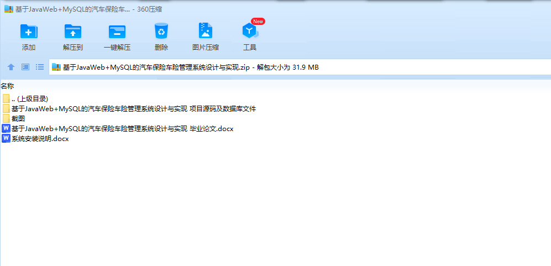Select the 截图 folder
Screen dimensions: 551x266
tap(13, 118)
